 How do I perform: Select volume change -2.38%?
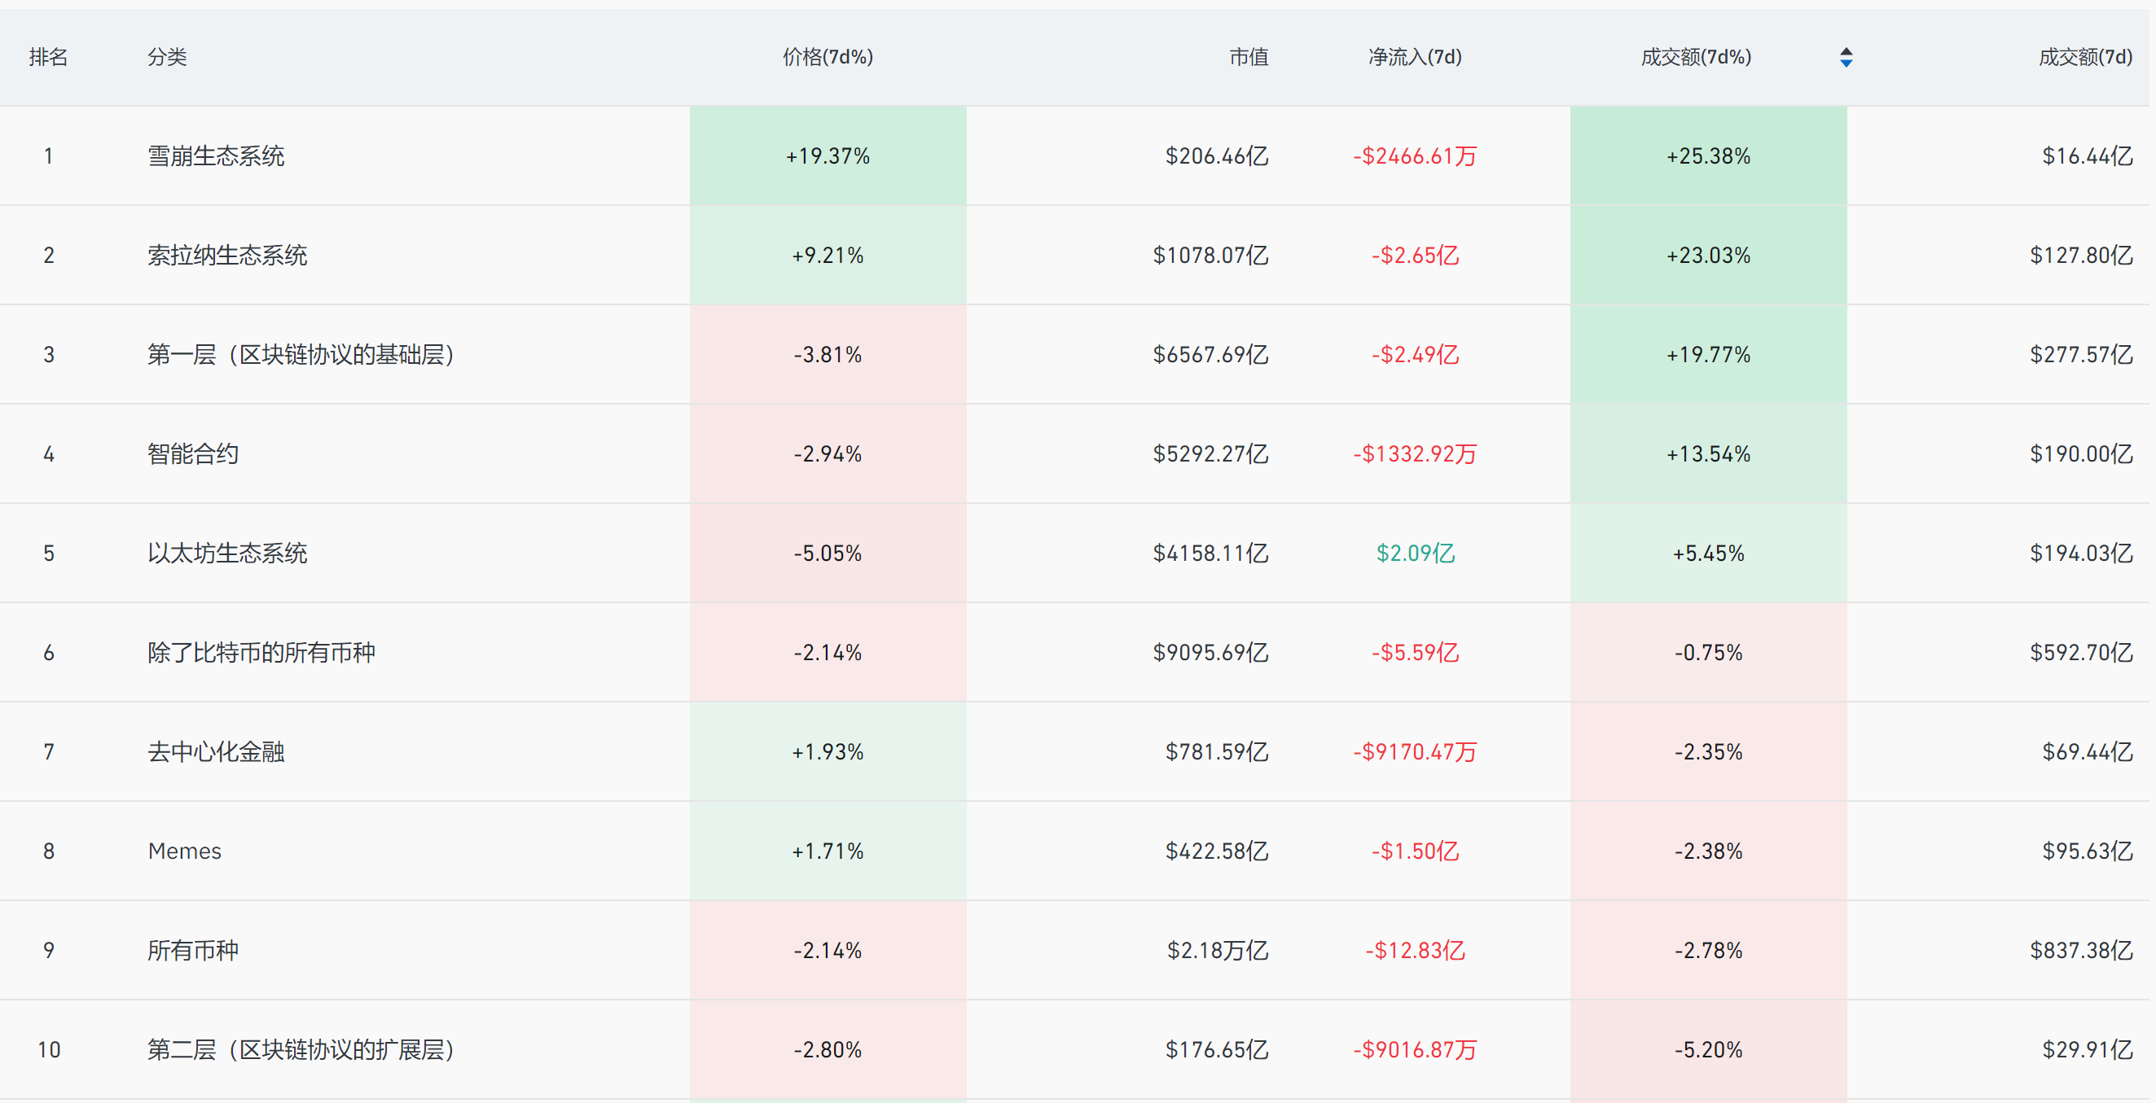pyautogui.click(x=1708, y=851)
